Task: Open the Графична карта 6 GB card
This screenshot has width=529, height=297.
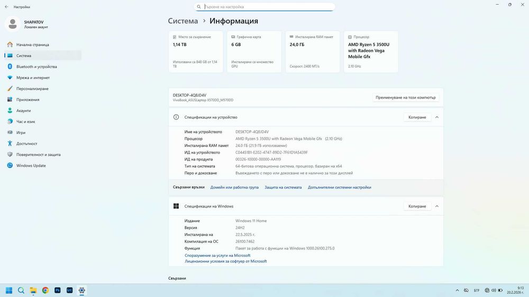Action: (x=254, y=52)
